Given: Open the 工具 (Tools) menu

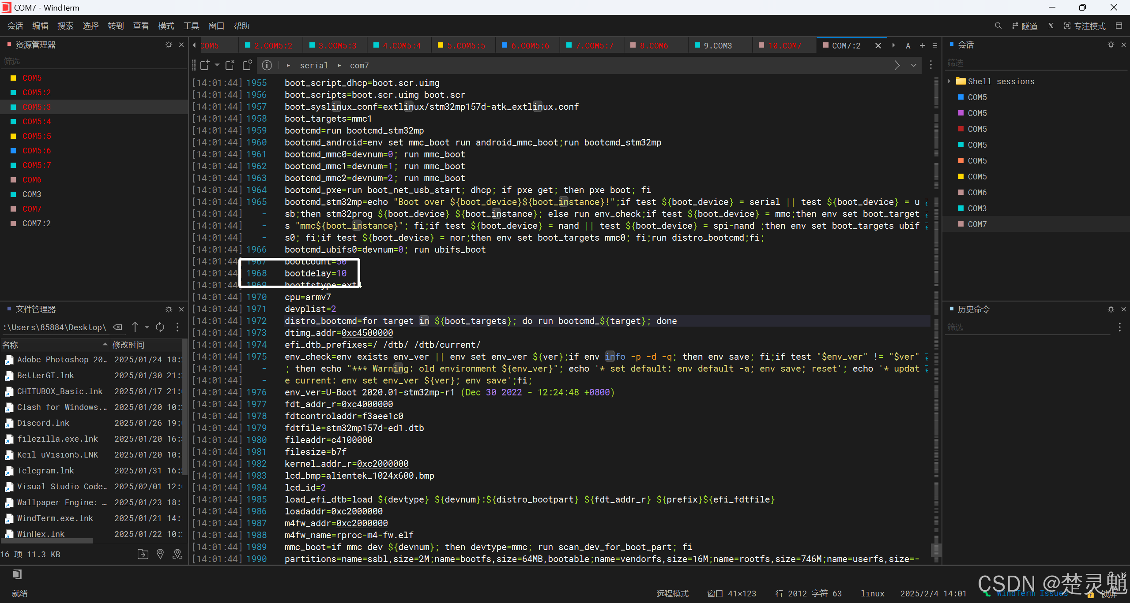Looking at the screenshot, I should click(x=191, y=26).
